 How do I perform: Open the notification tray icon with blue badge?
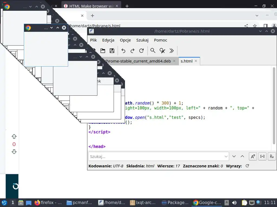coord(258,202)
